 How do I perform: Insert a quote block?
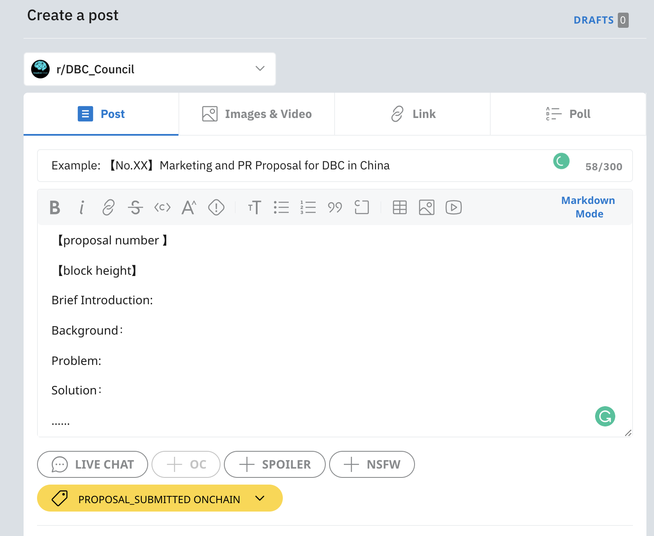click(335, 207)
